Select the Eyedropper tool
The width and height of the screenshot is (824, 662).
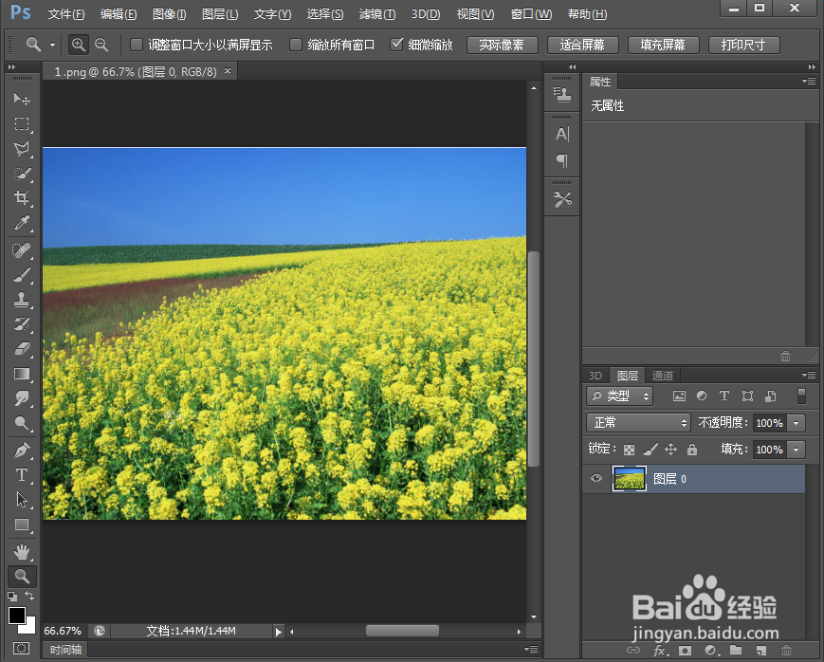[22, 223]
